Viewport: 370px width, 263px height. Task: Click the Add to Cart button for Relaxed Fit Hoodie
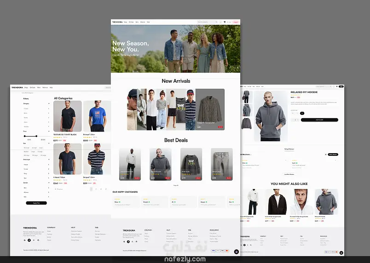pos(319,120)
